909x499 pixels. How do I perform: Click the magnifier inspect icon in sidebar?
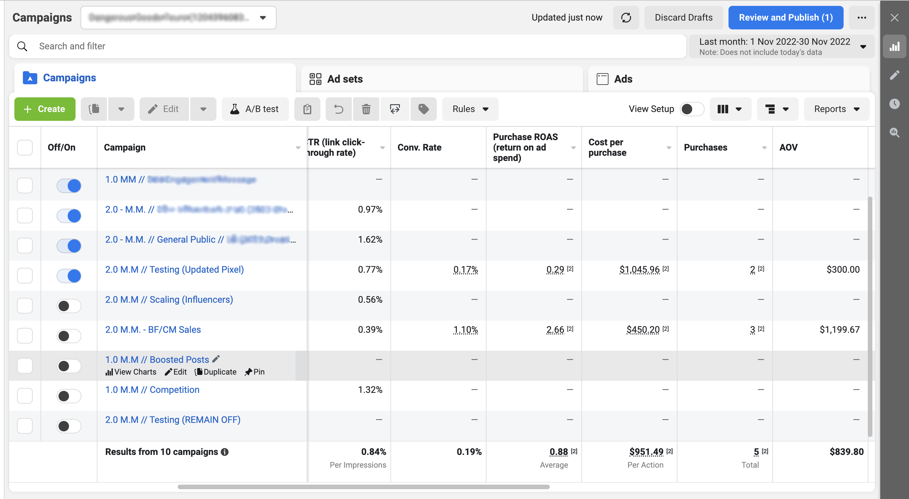point(894,133)
